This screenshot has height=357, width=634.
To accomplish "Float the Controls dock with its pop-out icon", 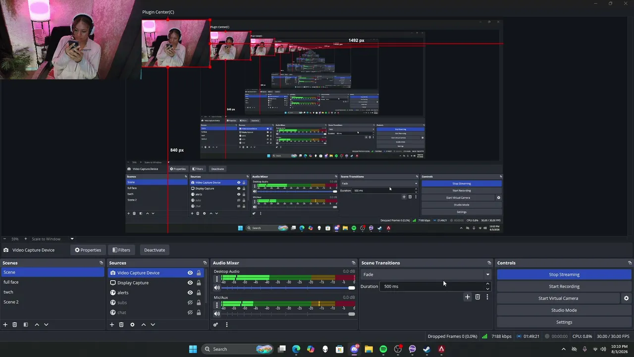I will pos(630,263).
